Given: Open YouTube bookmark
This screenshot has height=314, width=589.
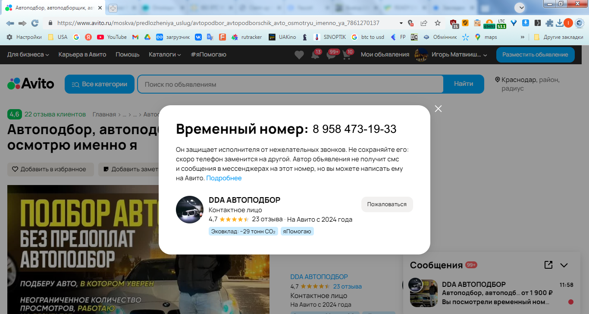Looking at the screenshot, I should (112, 37).
